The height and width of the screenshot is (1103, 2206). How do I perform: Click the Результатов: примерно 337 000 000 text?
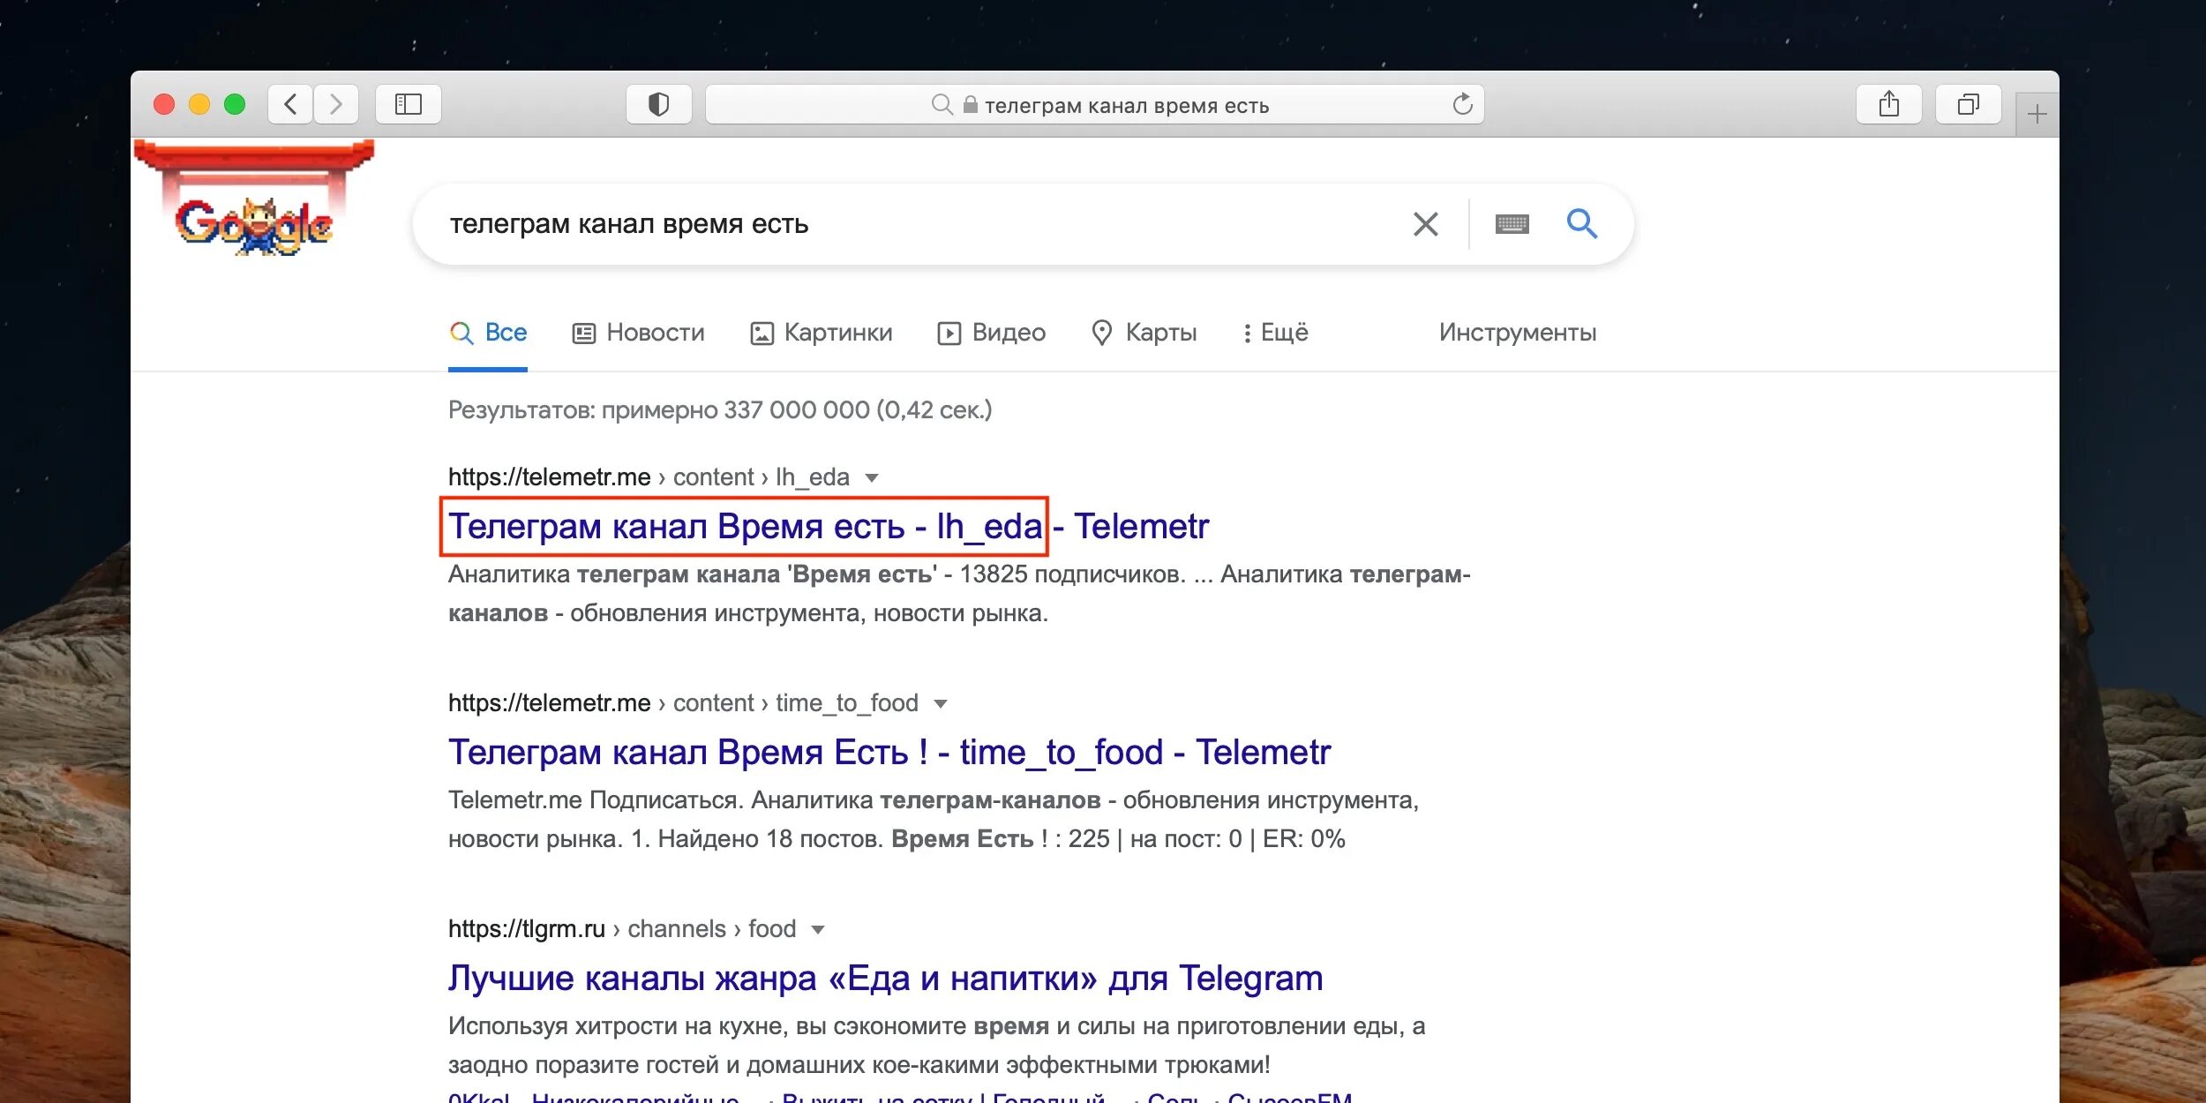pos(720,410)
